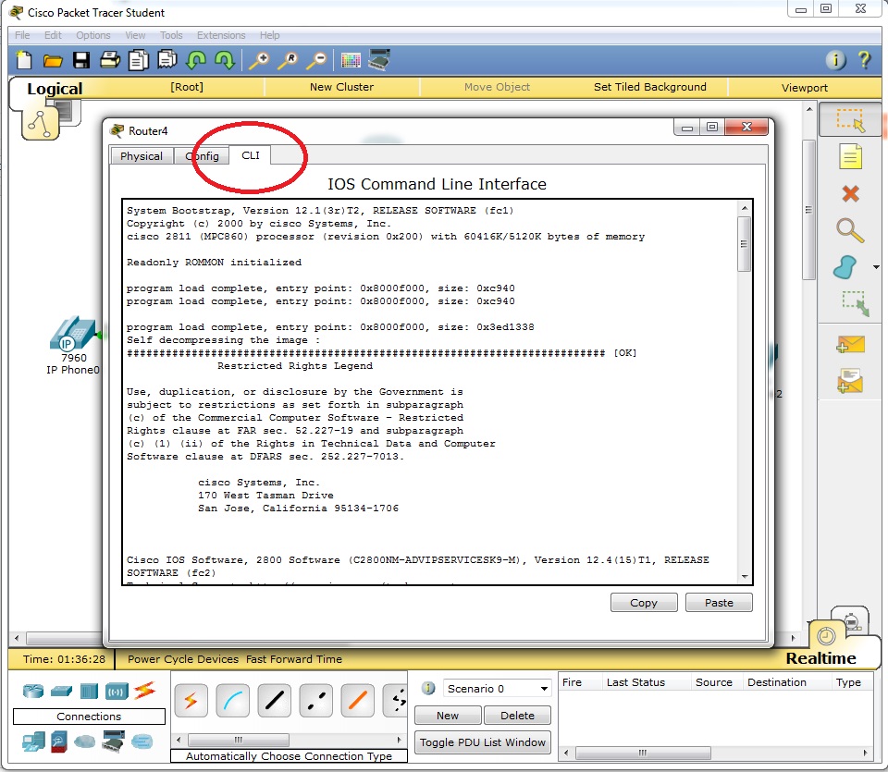Select Connections lightning category icon
Screen dimensions: 888x772
coord(145,690)
